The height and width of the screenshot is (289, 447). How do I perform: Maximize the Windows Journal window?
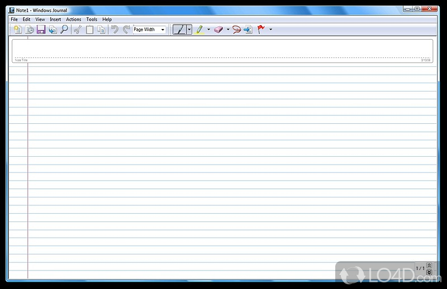point(417,9)
